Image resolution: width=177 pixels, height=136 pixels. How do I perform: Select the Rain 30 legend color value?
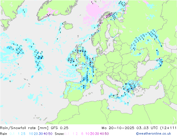(x=41, y=134)
